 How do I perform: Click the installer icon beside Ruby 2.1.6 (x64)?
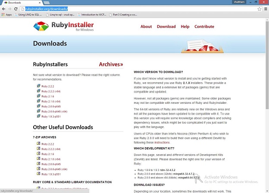(38, 101)
